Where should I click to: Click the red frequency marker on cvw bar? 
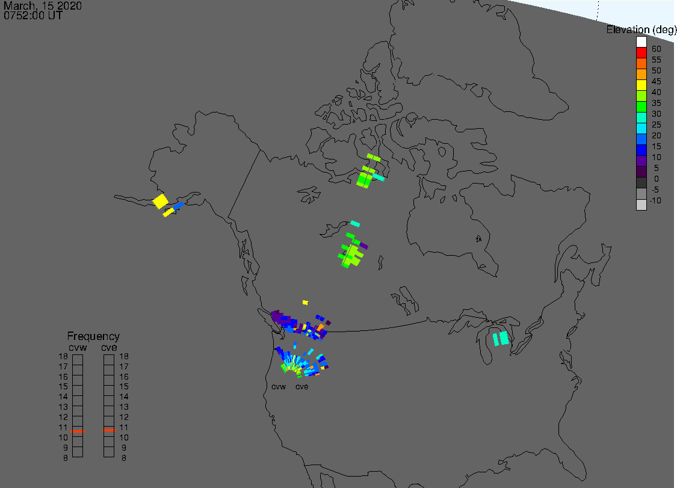pos(78,431)
